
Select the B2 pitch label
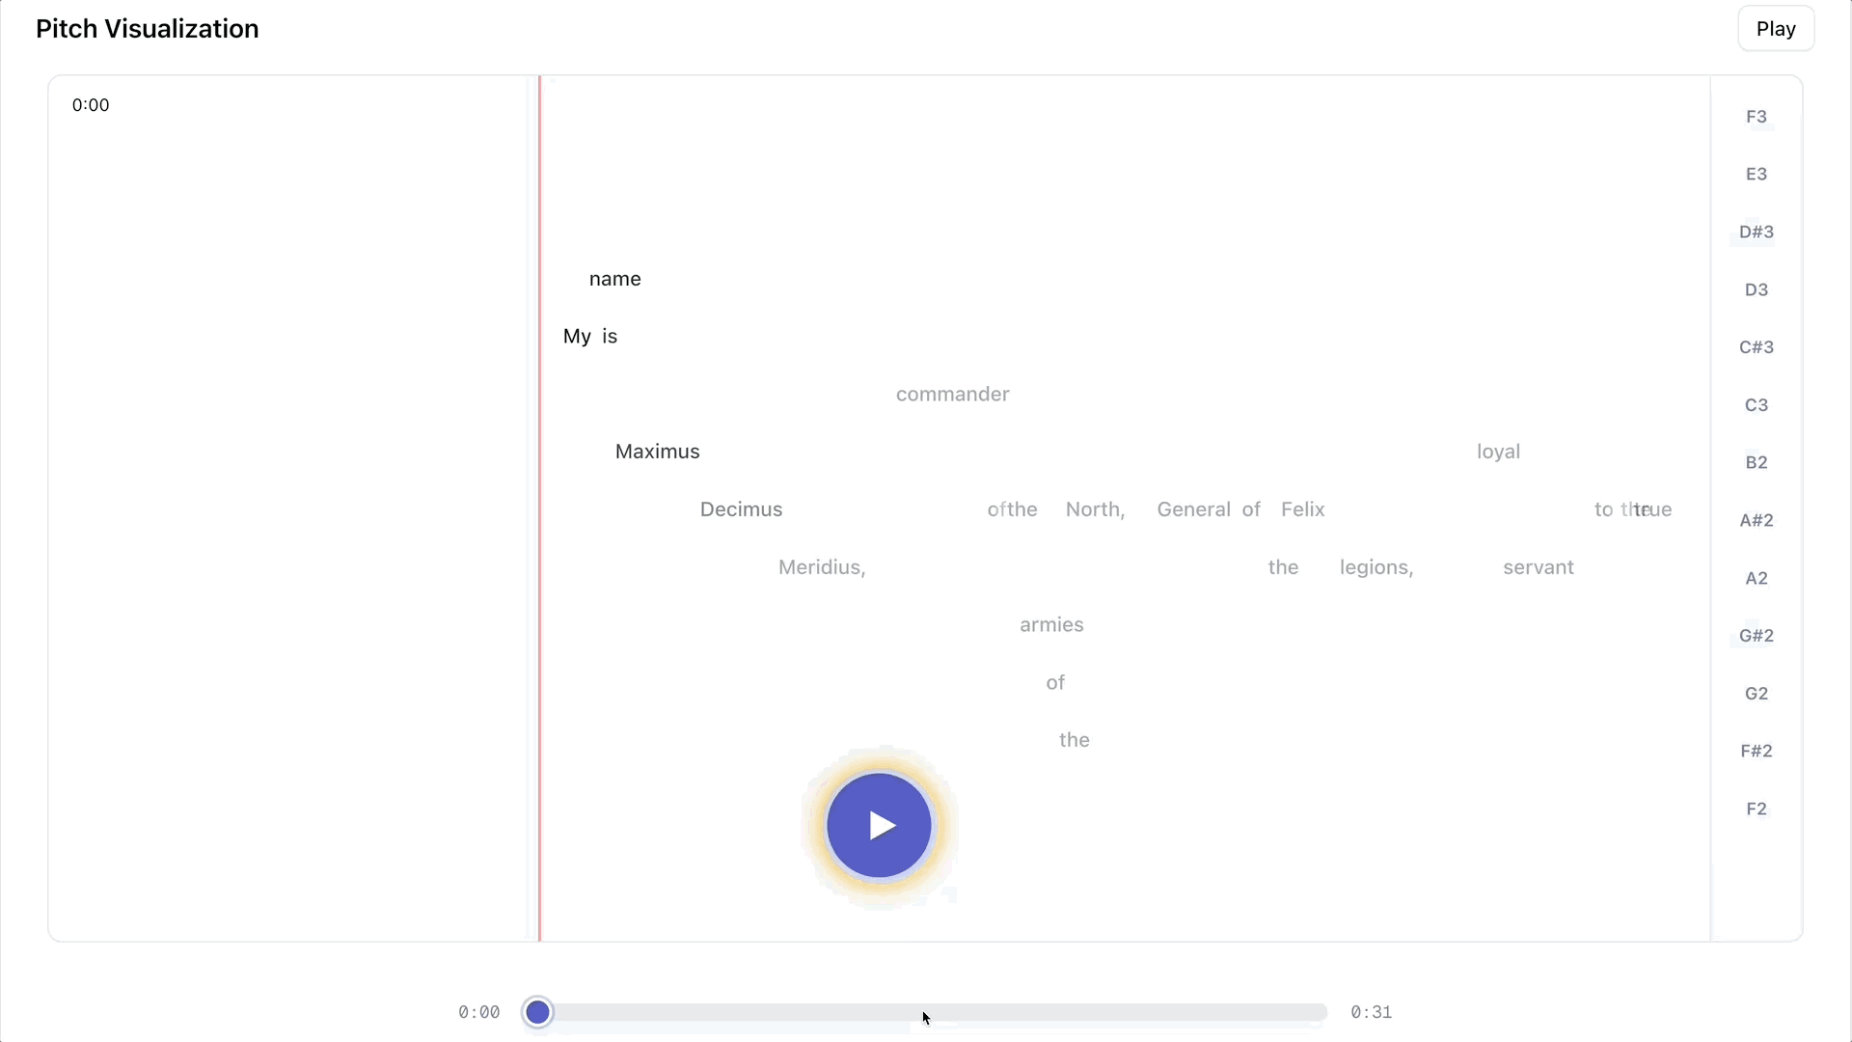pos(1757,463)
